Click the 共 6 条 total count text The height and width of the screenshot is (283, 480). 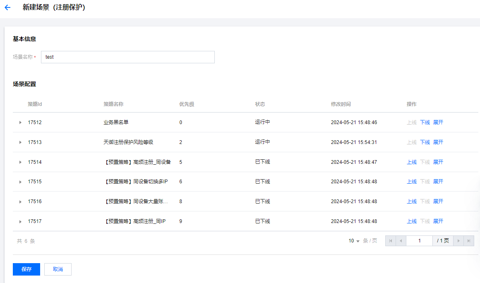click(26, 241)
